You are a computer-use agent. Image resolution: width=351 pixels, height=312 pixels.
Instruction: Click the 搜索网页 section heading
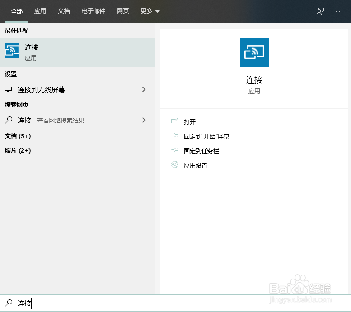(x=17, y=105)
